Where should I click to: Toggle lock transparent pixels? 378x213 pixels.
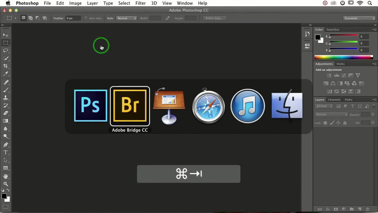pyautogui.click(x=325, y=123)
